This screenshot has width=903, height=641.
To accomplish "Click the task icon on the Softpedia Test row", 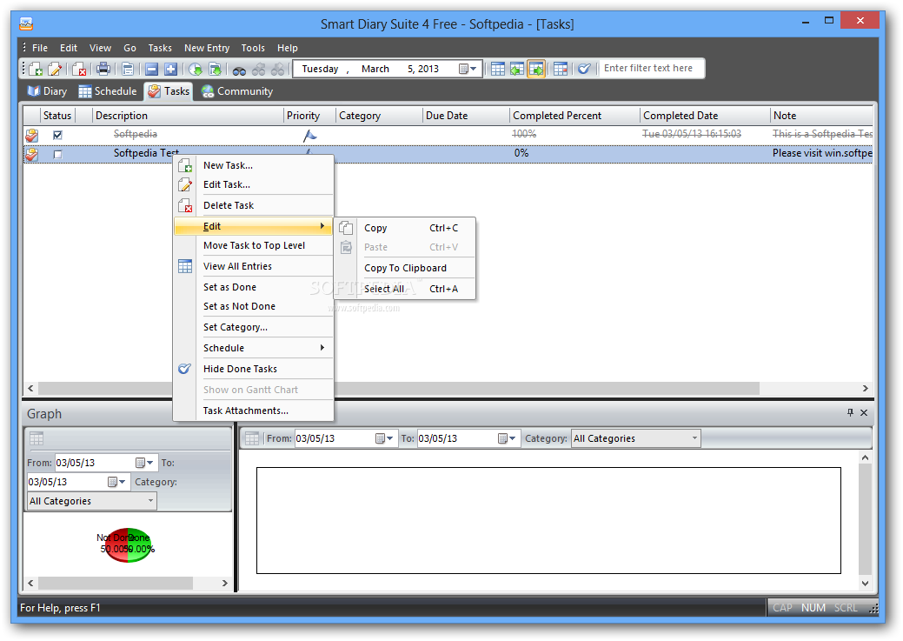I will tap(31, 155).
